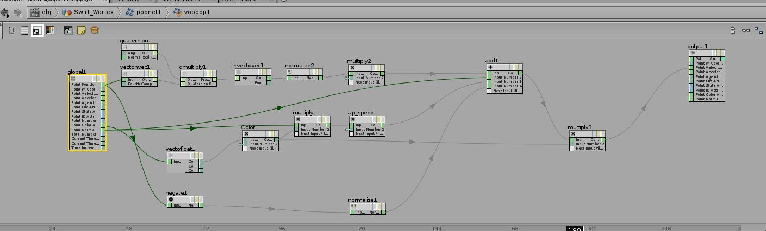Click Input Number 4 connector on add1
The height and width of the screenshot is (231, 766).
[x=489, y=86]
